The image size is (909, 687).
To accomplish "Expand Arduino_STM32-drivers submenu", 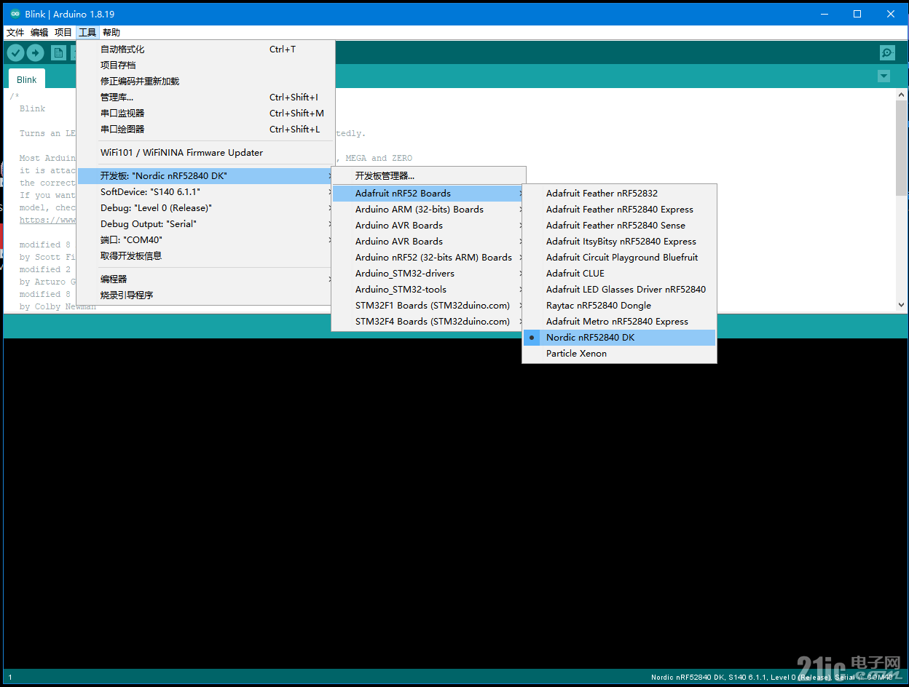I will (x=428, y=274).
